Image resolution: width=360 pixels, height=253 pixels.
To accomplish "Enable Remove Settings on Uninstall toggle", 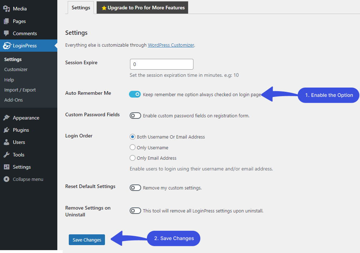I will click(x=135, y=211).
